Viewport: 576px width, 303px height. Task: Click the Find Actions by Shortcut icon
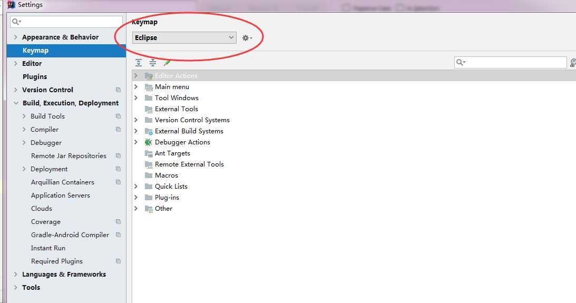point(573,63)
